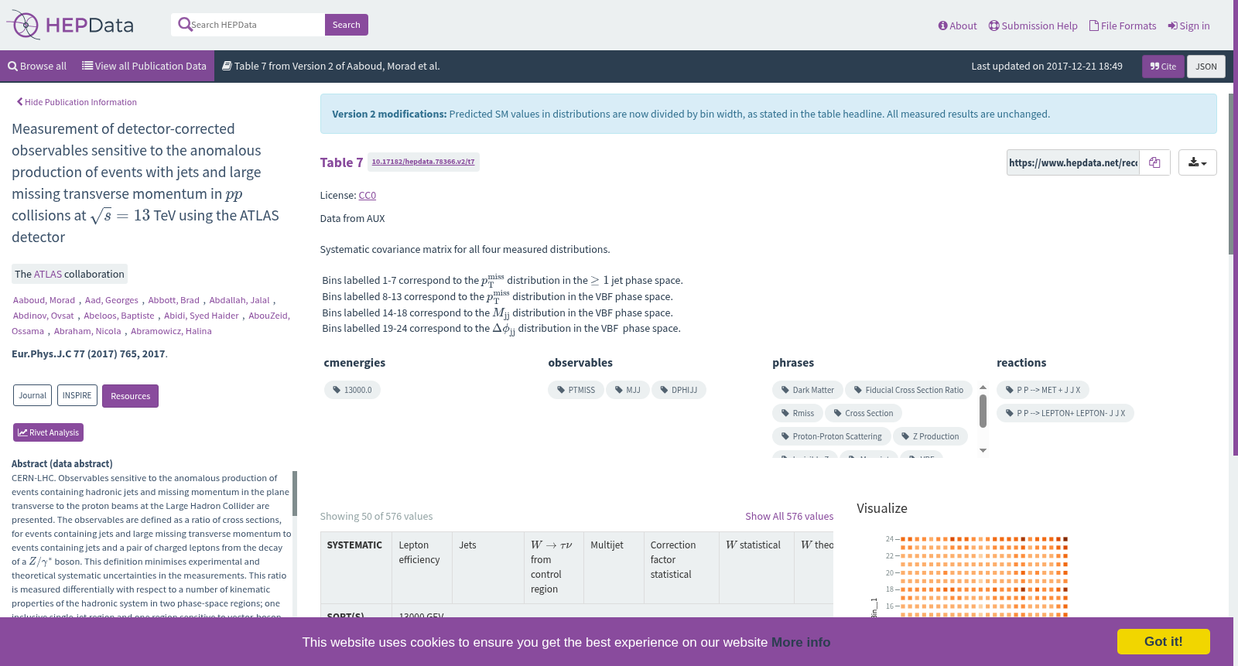The height and width of the screenshot is (666, 1238).
Task: Click the Journal button
Action: (x=32, y=395)
